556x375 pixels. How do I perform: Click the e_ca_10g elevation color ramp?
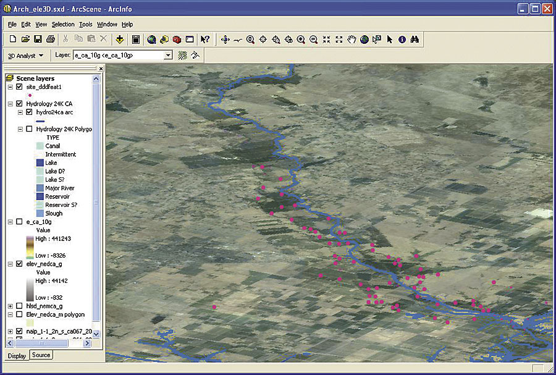click(x=30, y=247)
